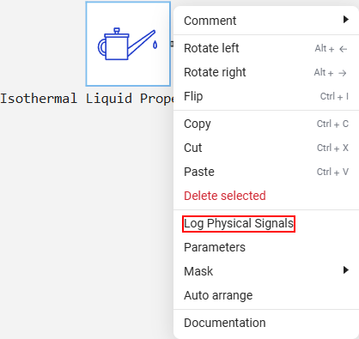The height and width of the screenshot is (339, 359).
Task: Open the Mask submenu
Action: coord(266,271)
